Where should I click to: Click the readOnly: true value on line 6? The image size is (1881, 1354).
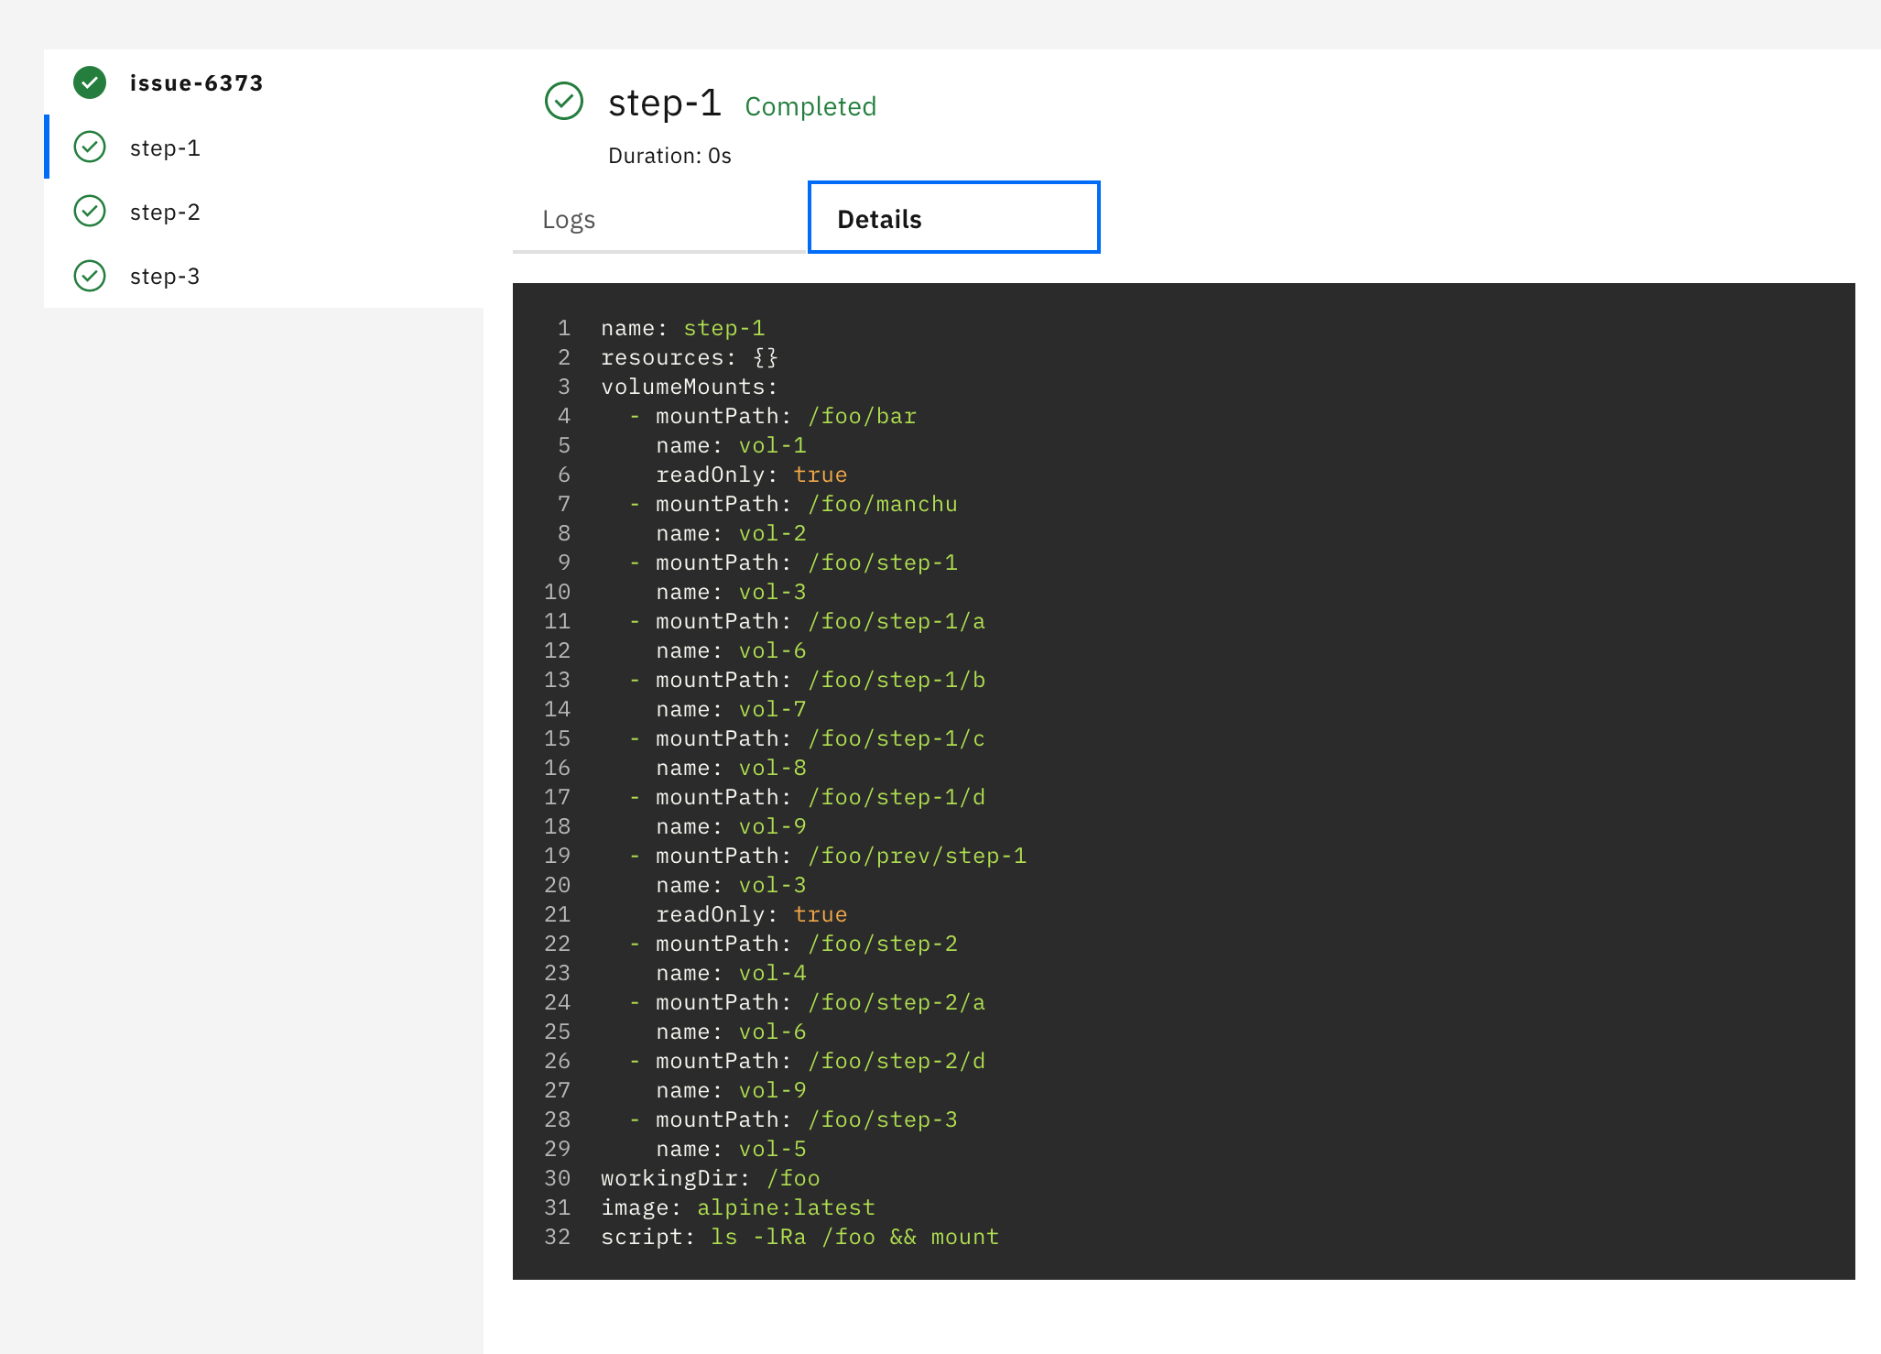821,475
